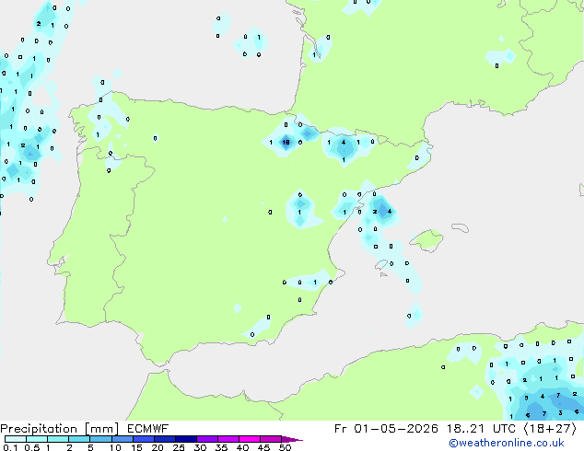Click the '25' legend scale label
The image size is (584, 451).
[179, 447]
